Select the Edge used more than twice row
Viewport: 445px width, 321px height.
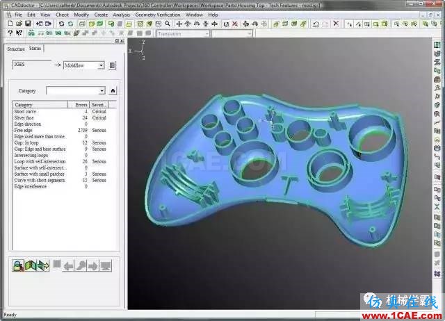(60, 137)
